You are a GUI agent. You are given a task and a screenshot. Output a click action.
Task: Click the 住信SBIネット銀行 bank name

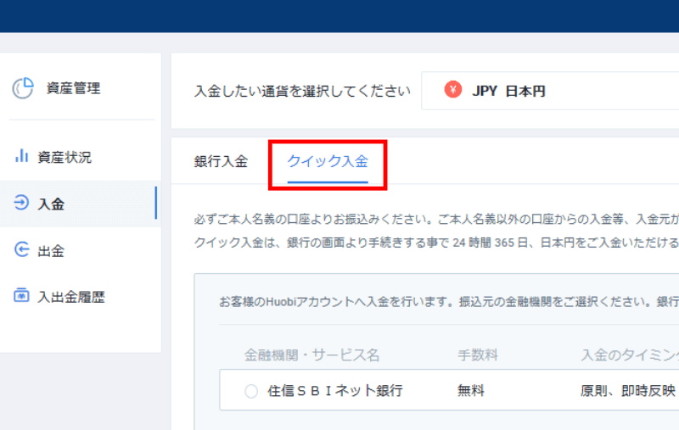click(335, 391)
